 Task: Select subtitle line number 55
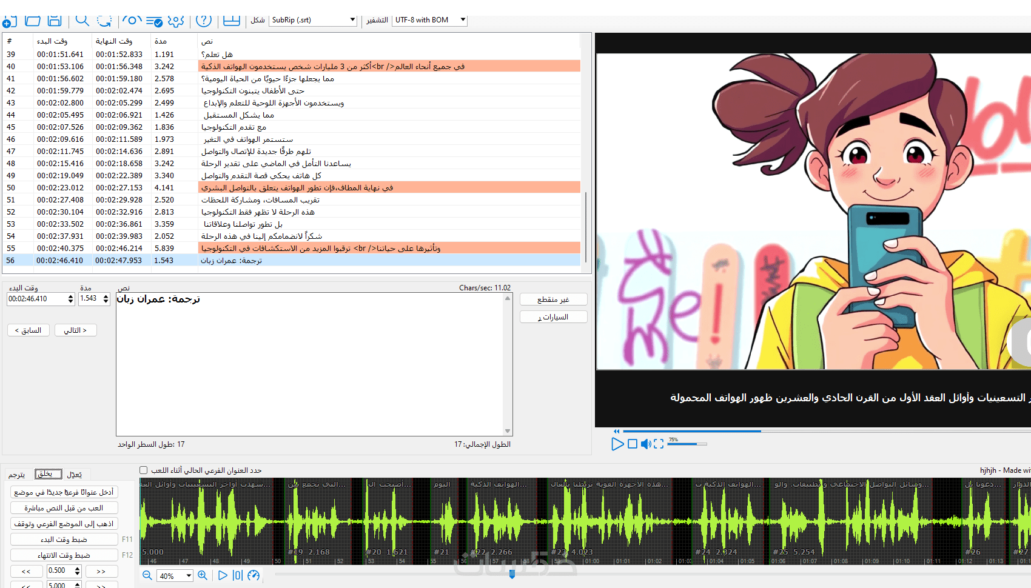(292, 249)
